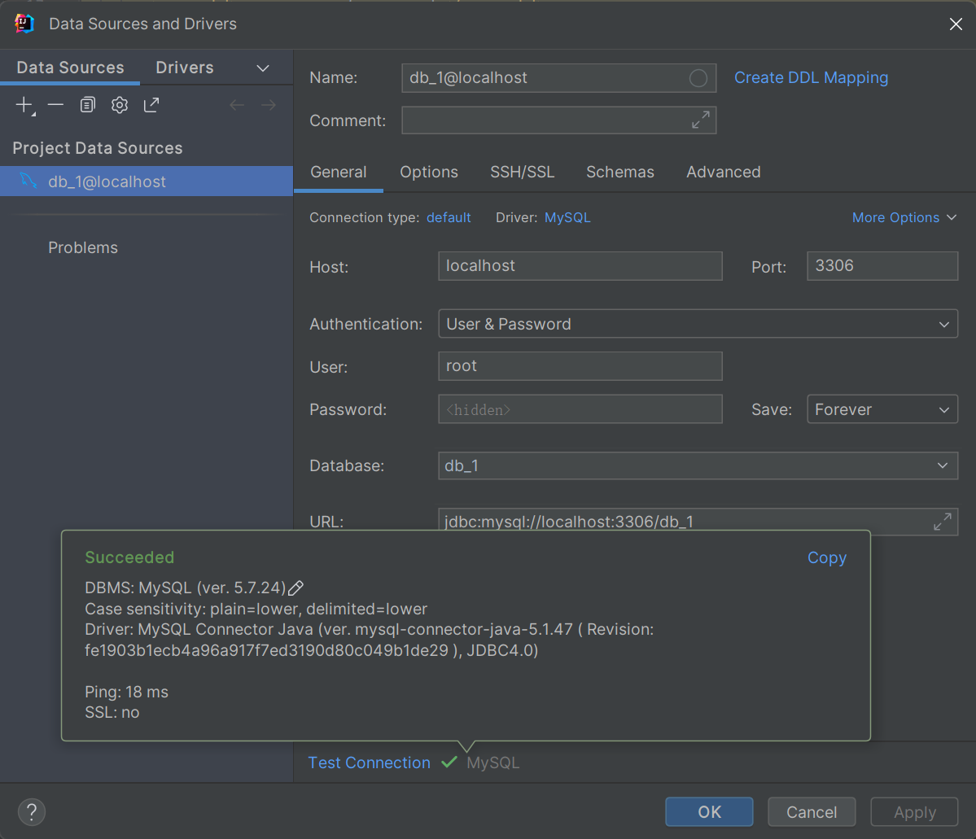The height and width of the screenshot is (839, 976).
Task: Click the Create DDL Mapping link
Action: point(811,77)
